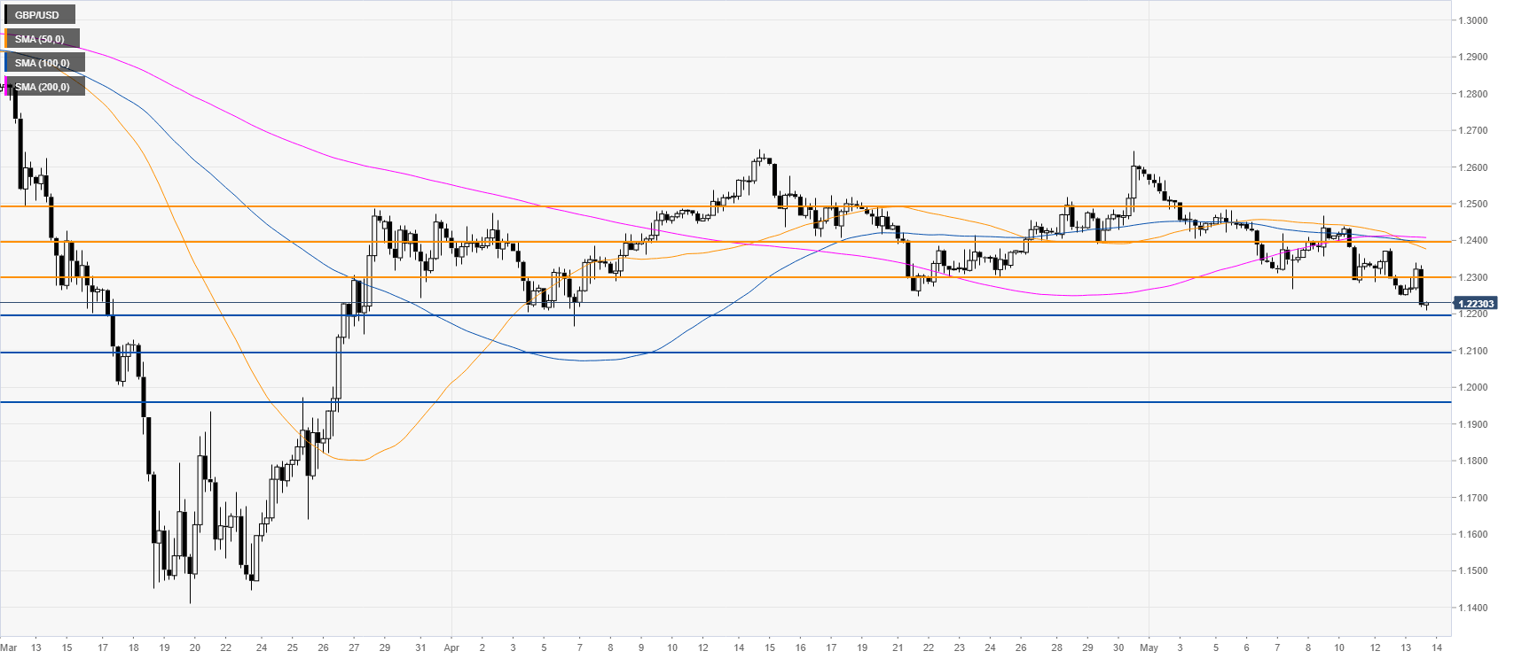Click the 21 date label on time axis
The height and width of the screenshot is (659, 1514).
898,647
